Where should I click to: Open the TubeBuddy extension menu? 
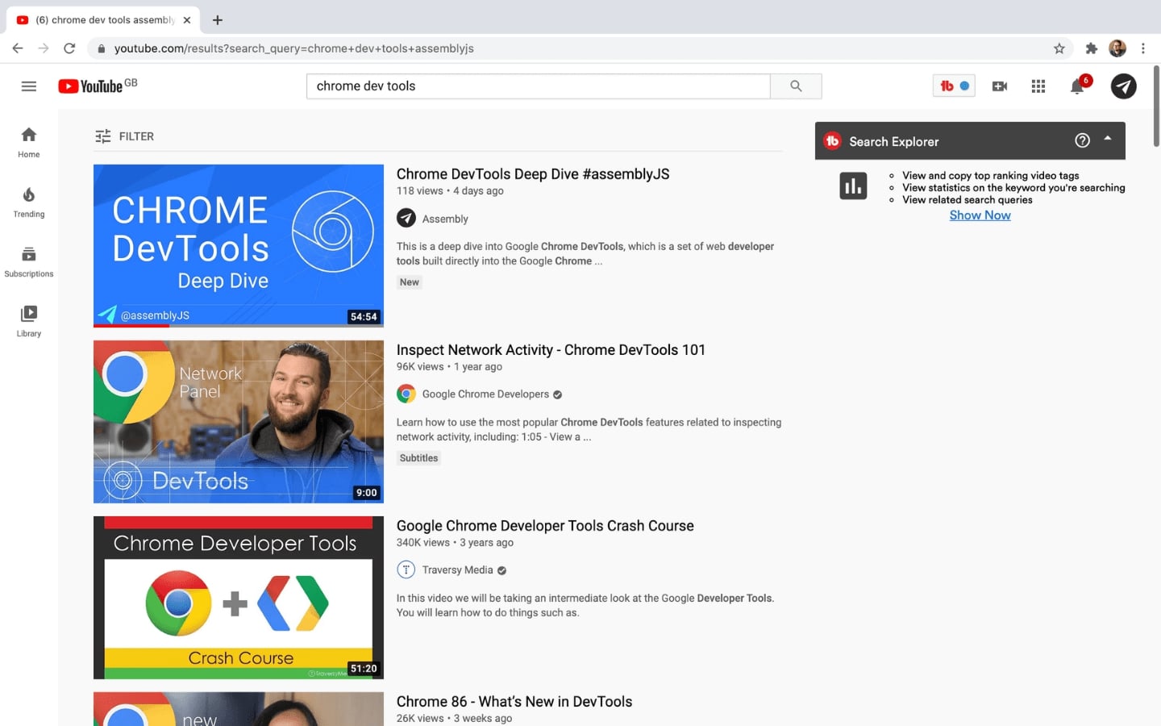click(954, 86)
